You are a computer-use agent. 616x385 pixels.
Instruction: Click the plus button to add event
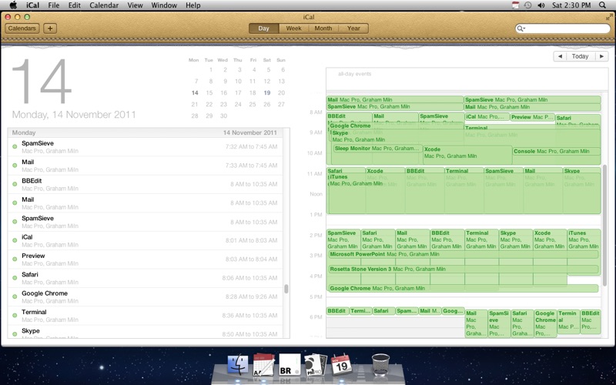(x=50, y=28)
